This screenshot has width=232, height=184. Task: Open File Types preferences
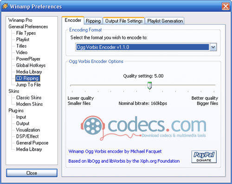(x=26, y=33)
